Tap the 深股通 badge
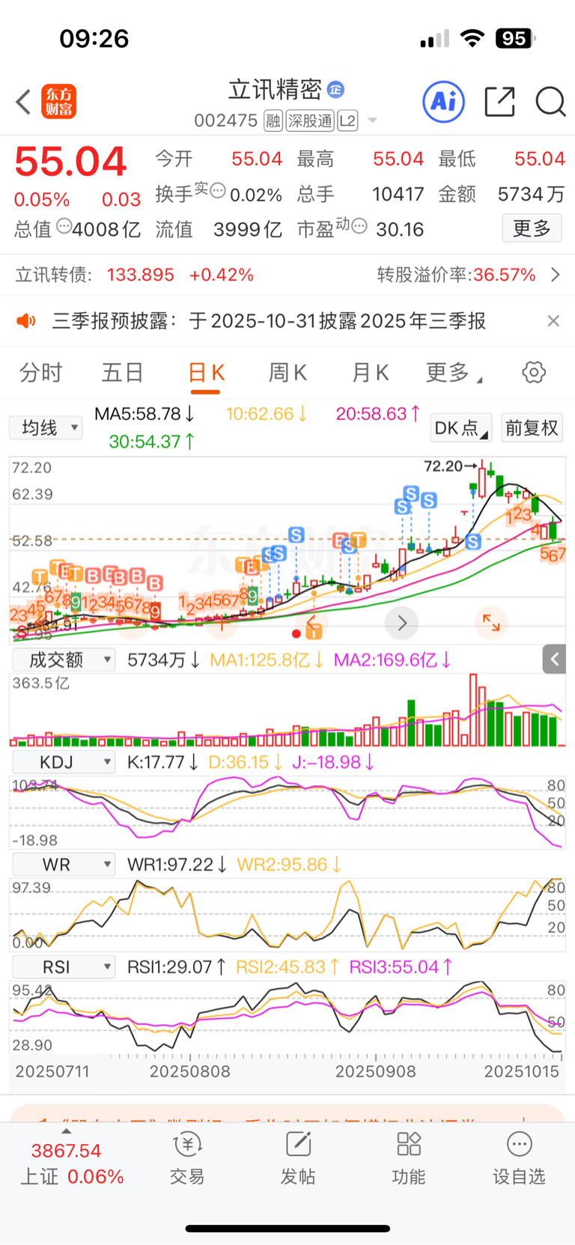575x1245 pixels. click(311, 121)
